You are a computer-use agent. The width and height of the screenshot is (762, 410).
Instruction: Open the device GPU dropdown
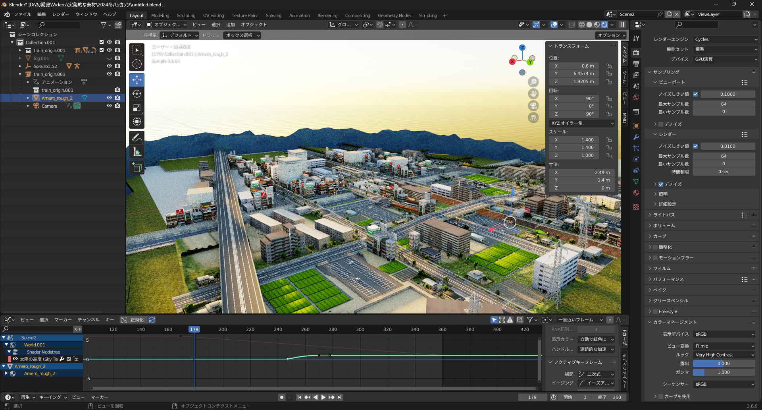click(x=725, y=59)
